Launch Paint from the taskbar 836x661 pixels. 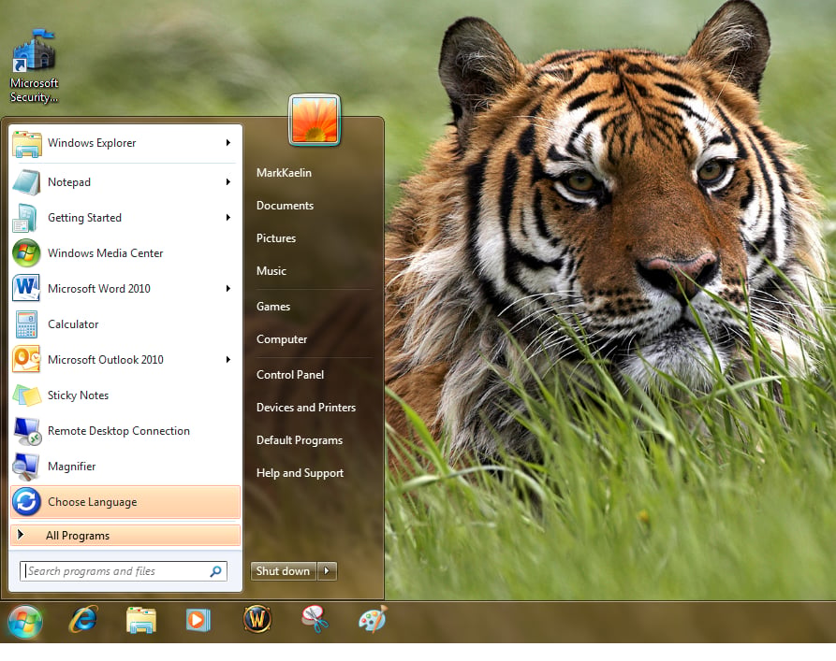pyautogui.click(x=373, y=619)
